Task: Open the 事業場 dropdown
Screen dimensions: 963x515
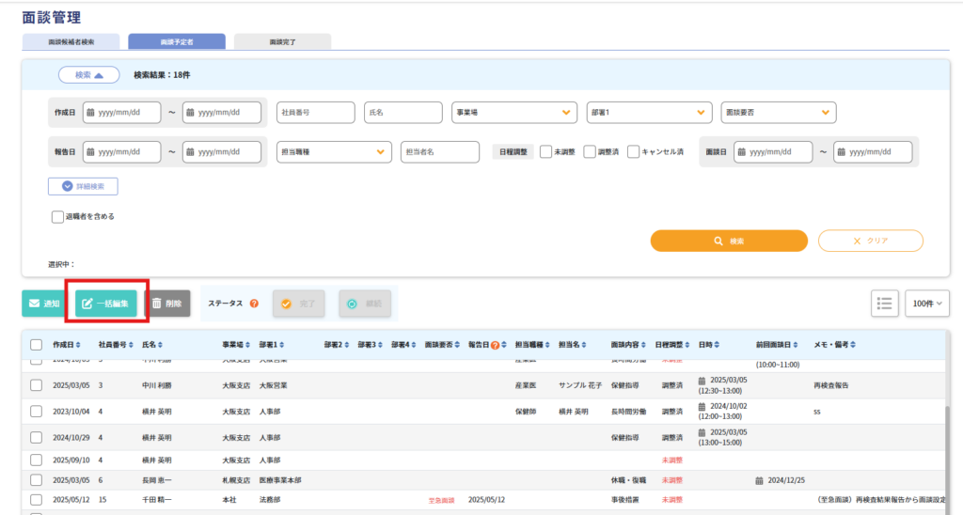Action: [x=513, y=112]
